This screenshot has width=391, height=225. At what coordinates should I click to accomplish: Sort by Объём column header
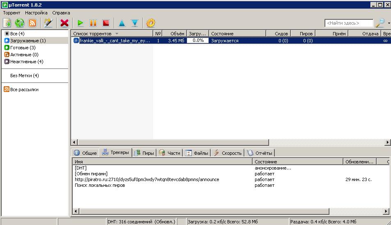click(174, 33)
